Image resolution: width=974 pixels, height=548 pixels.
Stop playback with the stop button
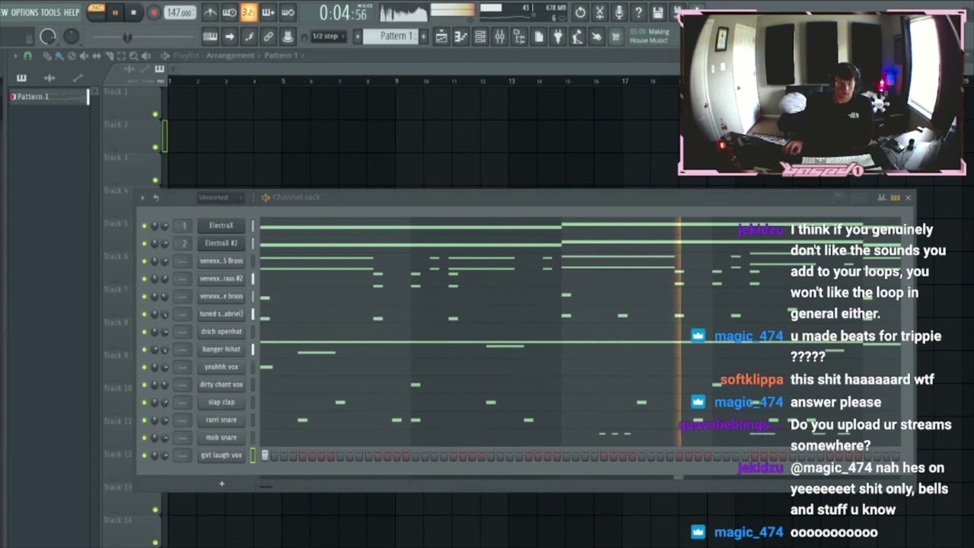tap(134, 12)
